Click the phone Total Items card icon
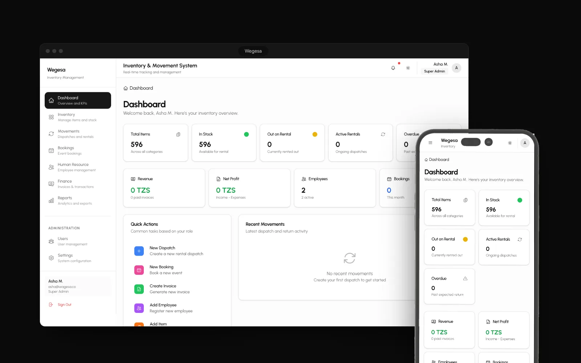 [465, 200]
